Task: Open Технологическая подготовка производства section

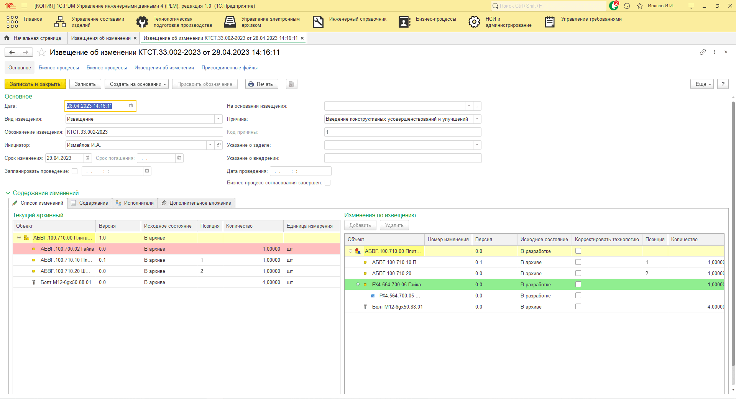Action: coord(174,22)
